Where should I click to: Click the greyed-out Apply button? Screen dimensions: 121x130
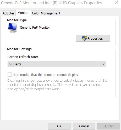pyautogui.click(x=109, y=126)
